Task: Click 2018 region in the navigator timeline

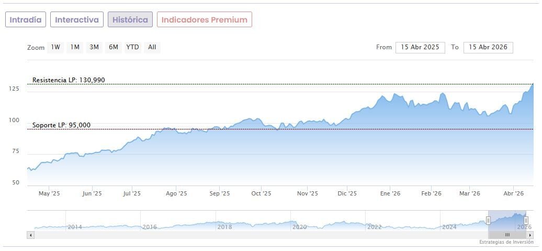Action: (224, 226)
